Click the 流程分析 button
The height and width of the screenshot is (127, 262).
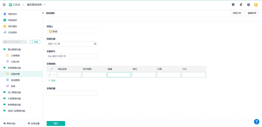pos(237,13)
